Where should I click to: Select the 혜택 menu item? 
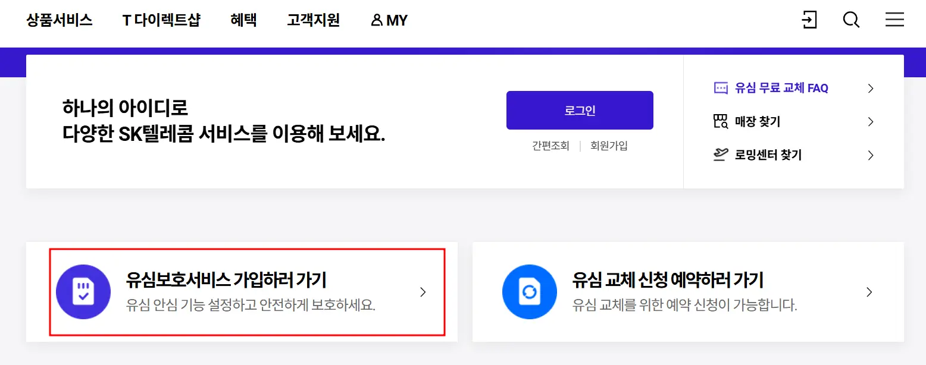coord(243,20)
